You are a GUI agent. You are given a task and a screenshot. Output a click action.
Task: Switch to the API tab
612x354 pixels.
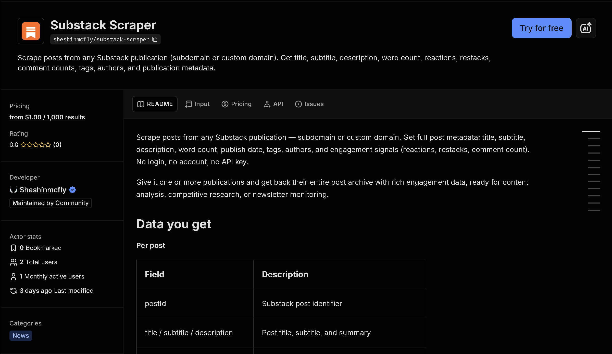click(273, 104)
